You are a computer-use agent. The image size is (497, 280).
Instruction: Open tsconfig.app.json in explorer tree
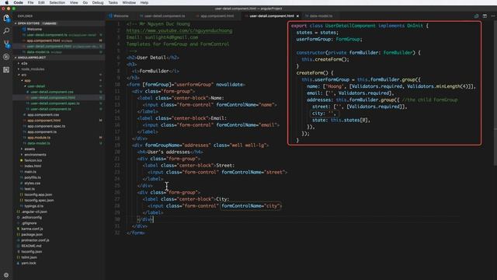pyautogui.click(x=38, y=194)
